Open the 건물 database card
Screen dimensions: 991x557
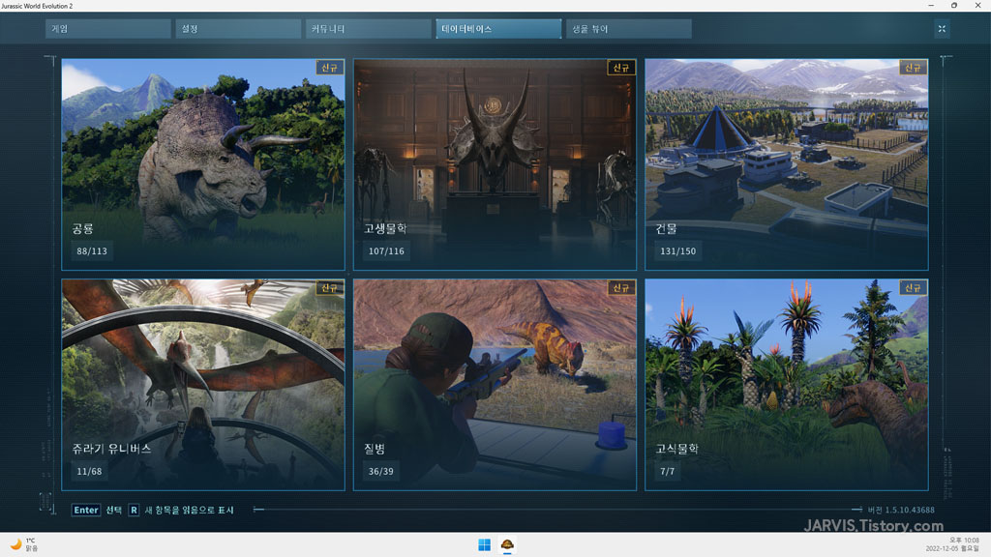click(786, 164)
